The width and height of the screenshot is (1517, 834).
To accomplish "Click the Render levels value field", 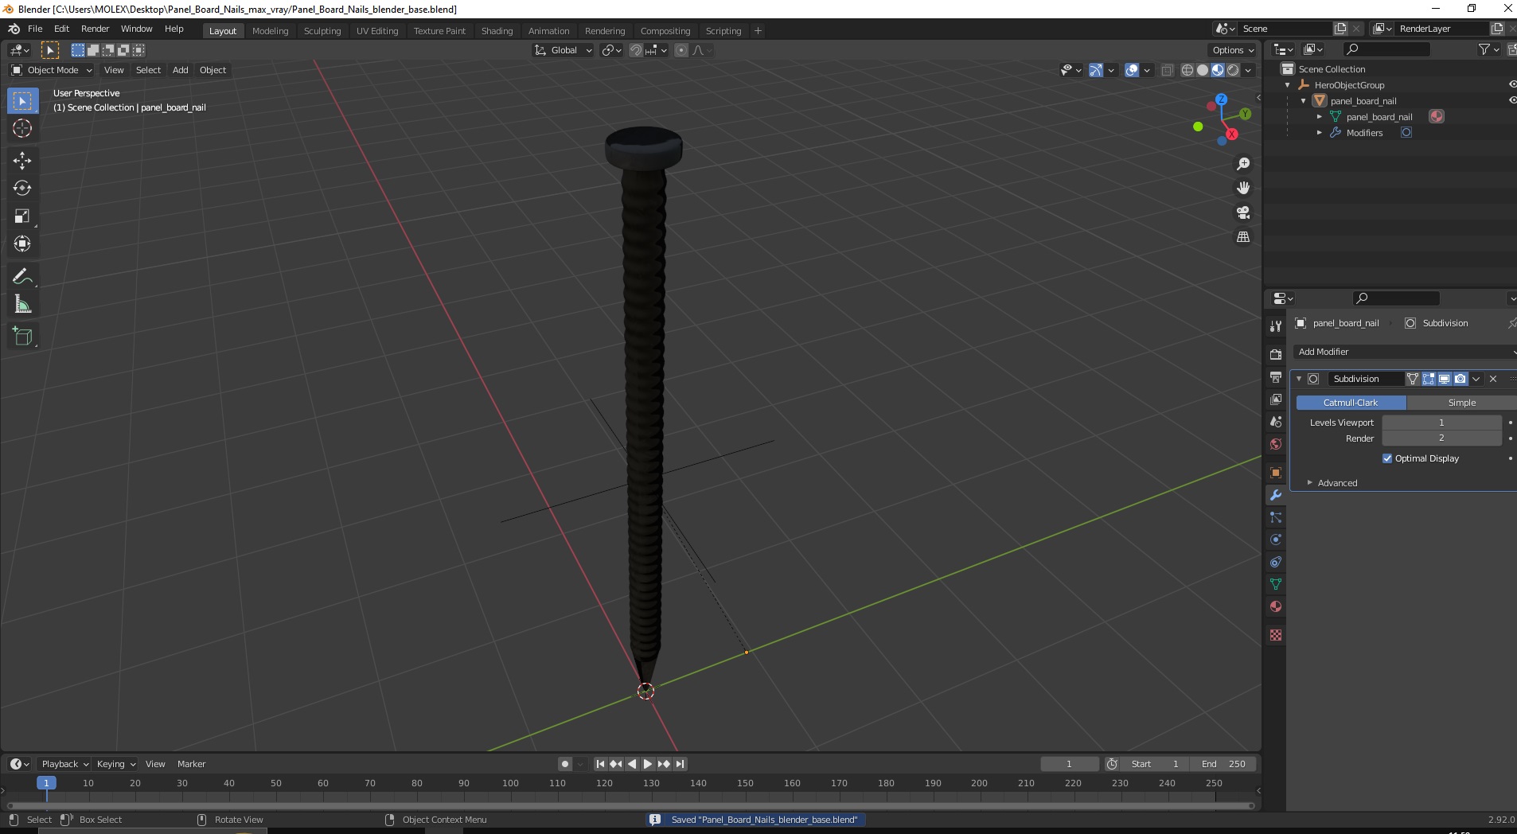I will tap(1441, 438).
